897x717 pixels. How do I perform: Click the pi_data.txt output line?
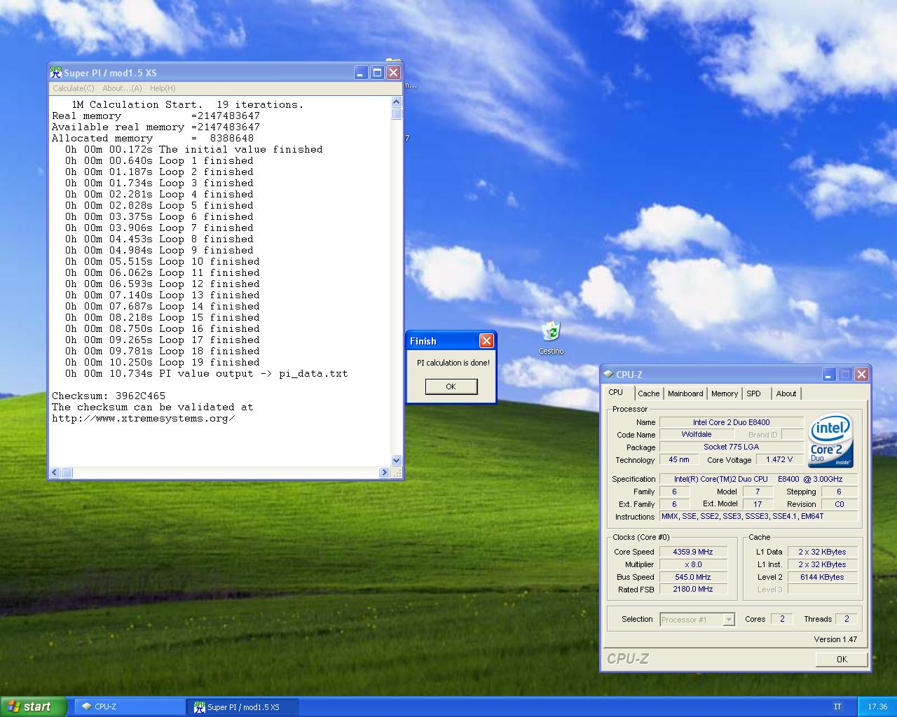coord(206,373)
